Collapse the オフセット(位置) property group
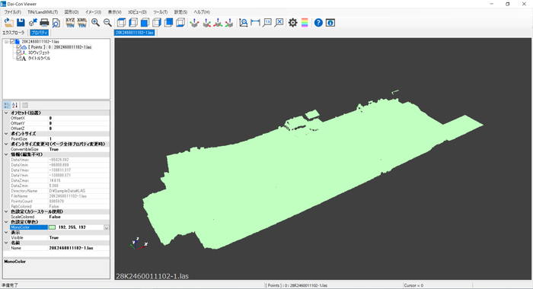This screenshot has height=289, width=533. (x=6, y=113)
